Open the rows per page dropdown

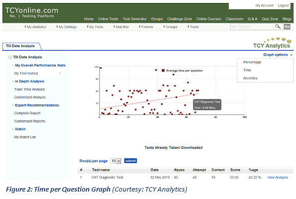tap(115, 161)
